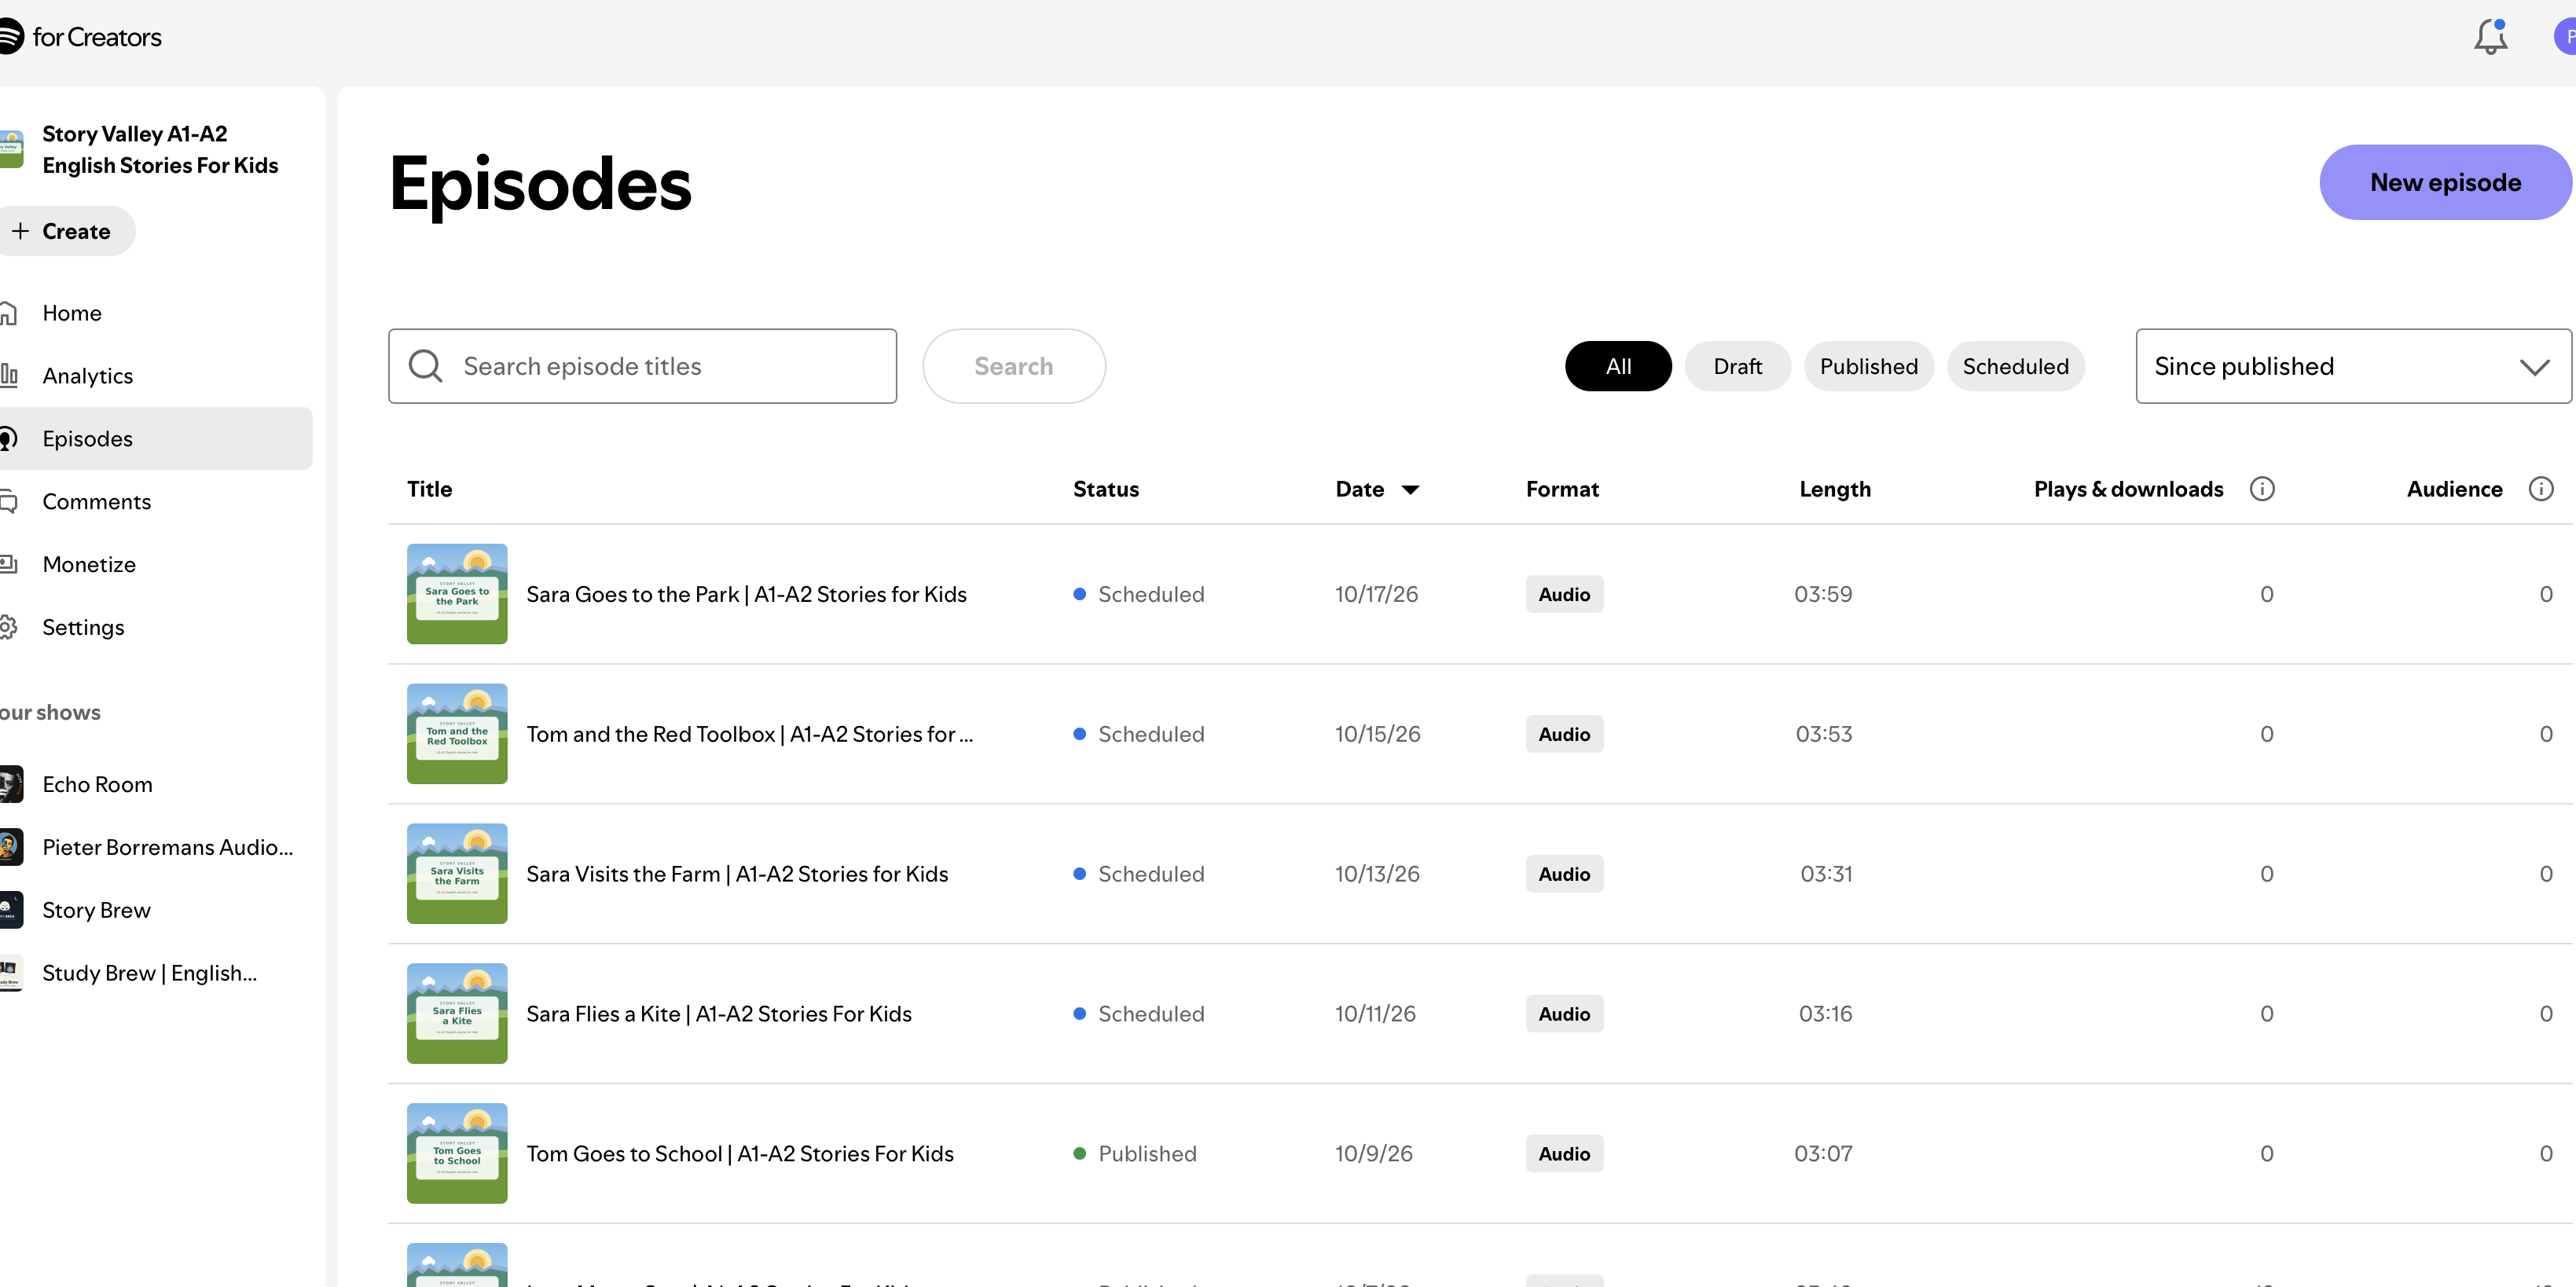Viewport: 2576px width, 1287px height.
Task: Click the New episode button
Action: pos(2445,182)
